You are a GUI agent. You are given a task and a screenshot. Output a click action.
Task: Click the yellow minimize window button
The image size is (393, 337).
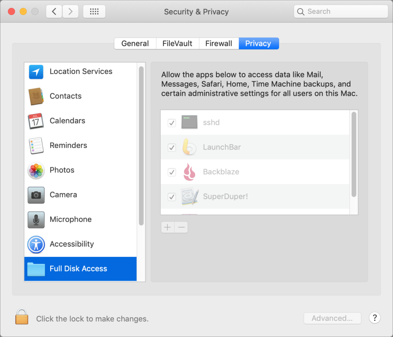click(x=23, y=12)
